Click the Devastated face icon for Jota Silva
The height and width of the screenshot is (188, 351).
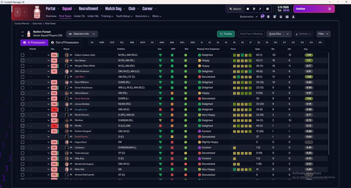[x=200, y=77]
